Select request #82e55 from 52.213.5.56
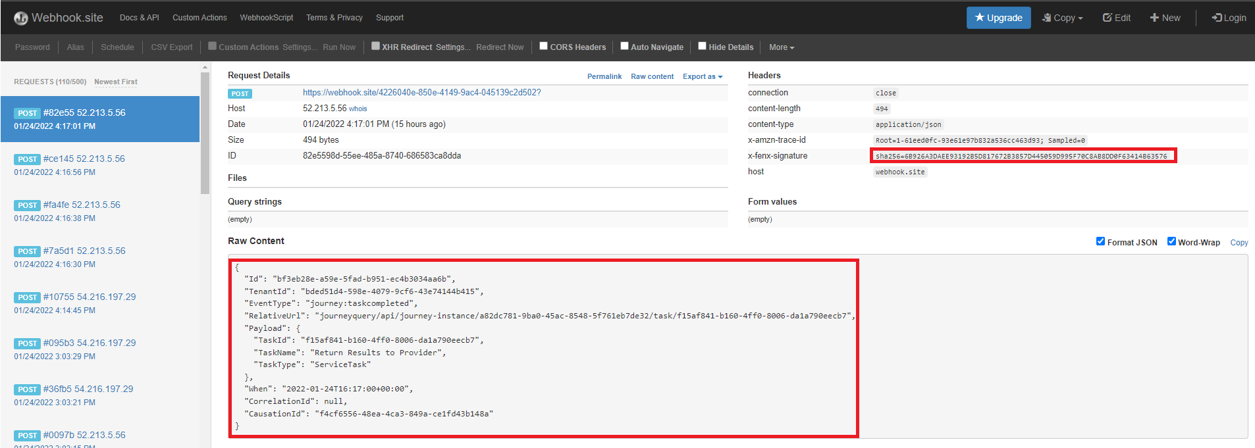Viewport: 1255px width, 448px height. (x=100, y=119)
